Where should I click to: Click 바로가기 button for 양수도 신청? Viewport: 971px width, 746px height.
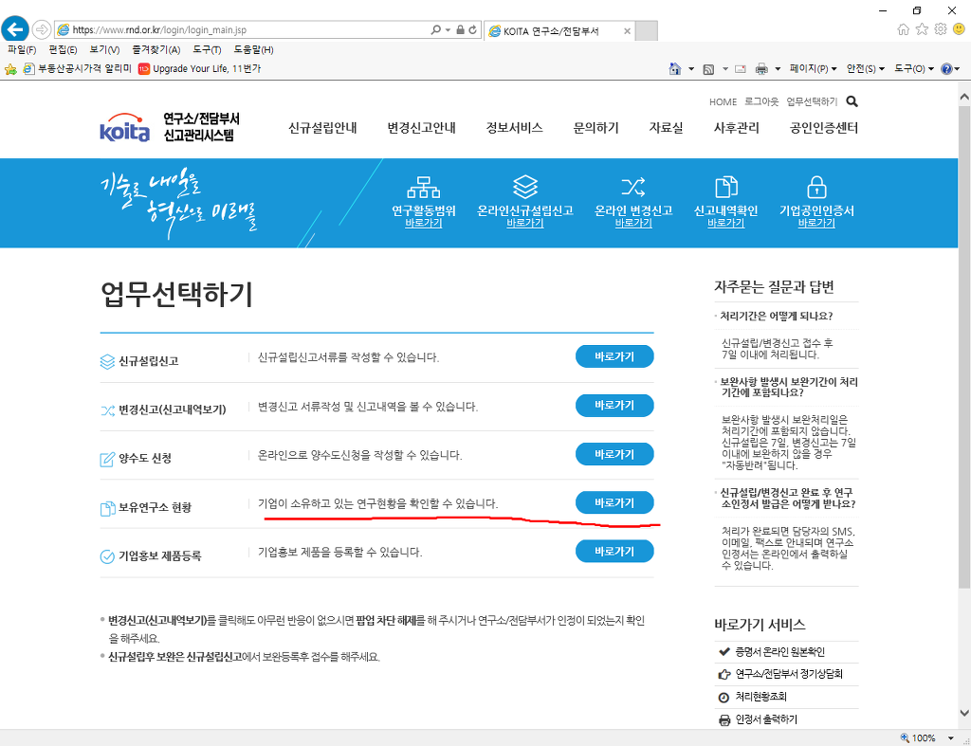[x=614, y=454]
